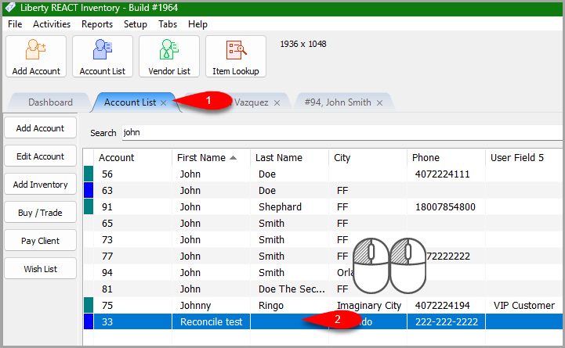Open the Wish List button
The height and width of the screenshot is (348, 565).
pos(41,268)
